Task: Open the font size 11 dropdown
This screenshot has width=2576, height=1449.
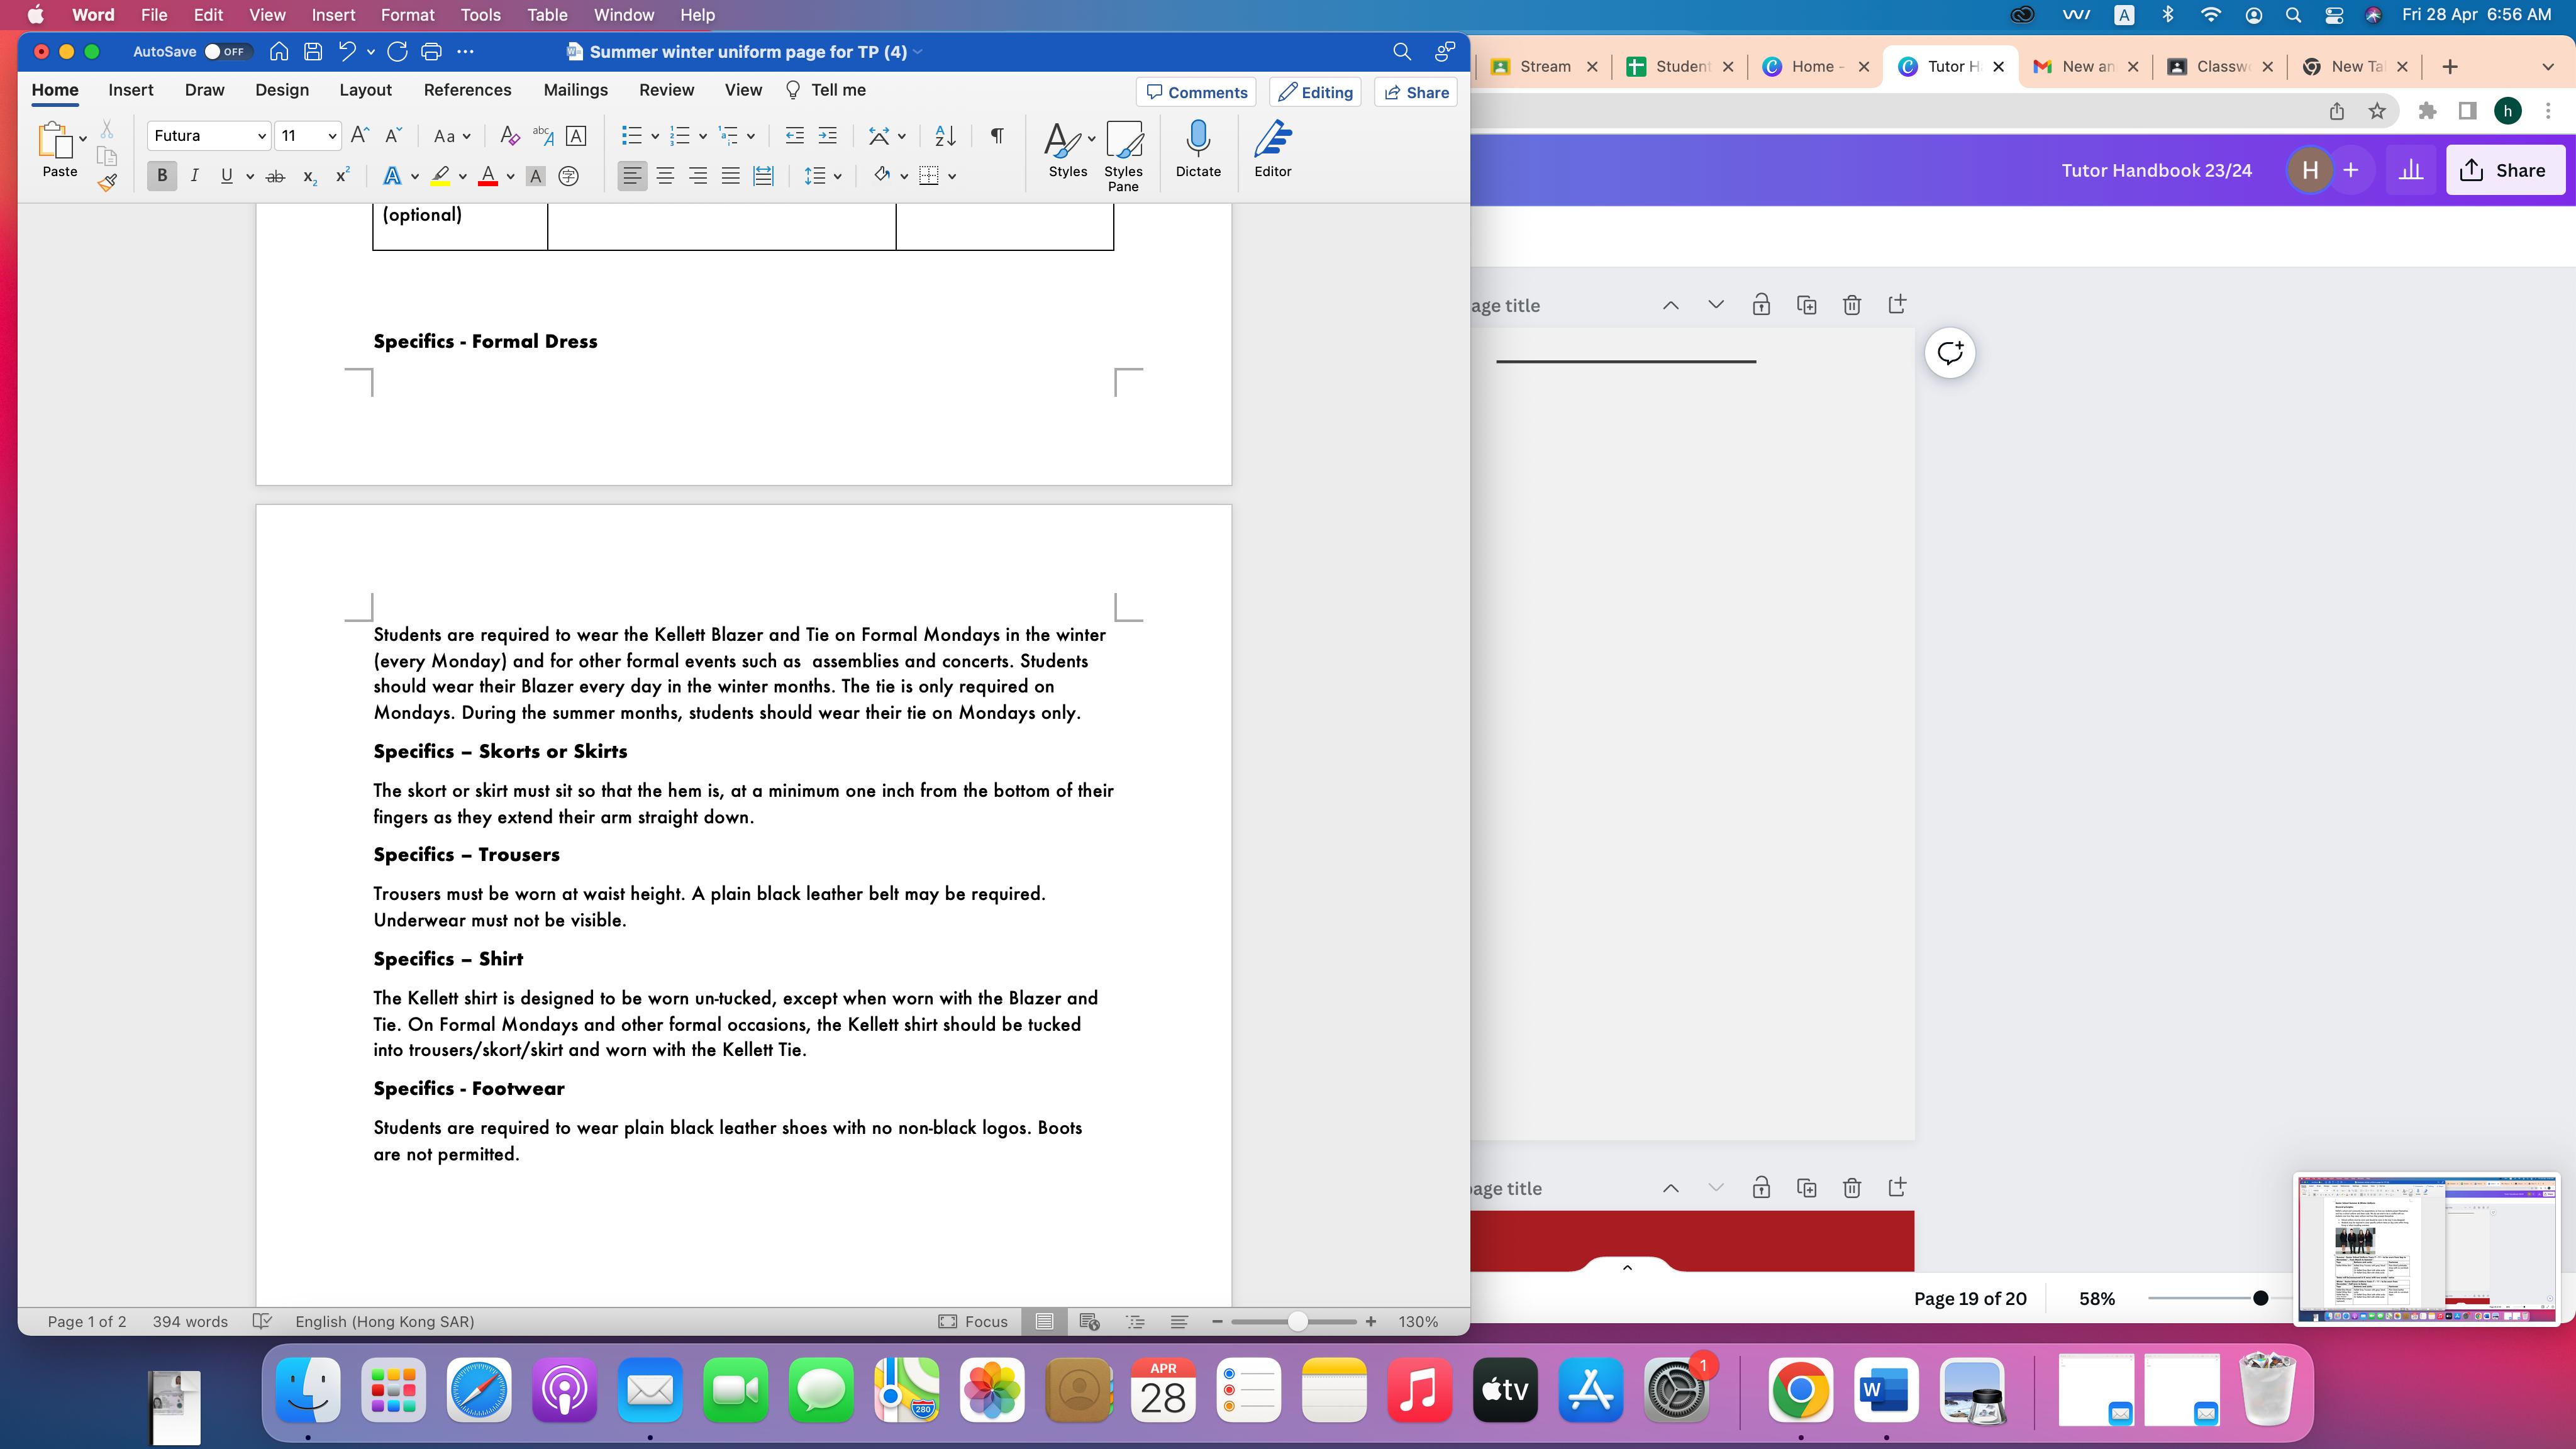Action: tap(332, 136)
